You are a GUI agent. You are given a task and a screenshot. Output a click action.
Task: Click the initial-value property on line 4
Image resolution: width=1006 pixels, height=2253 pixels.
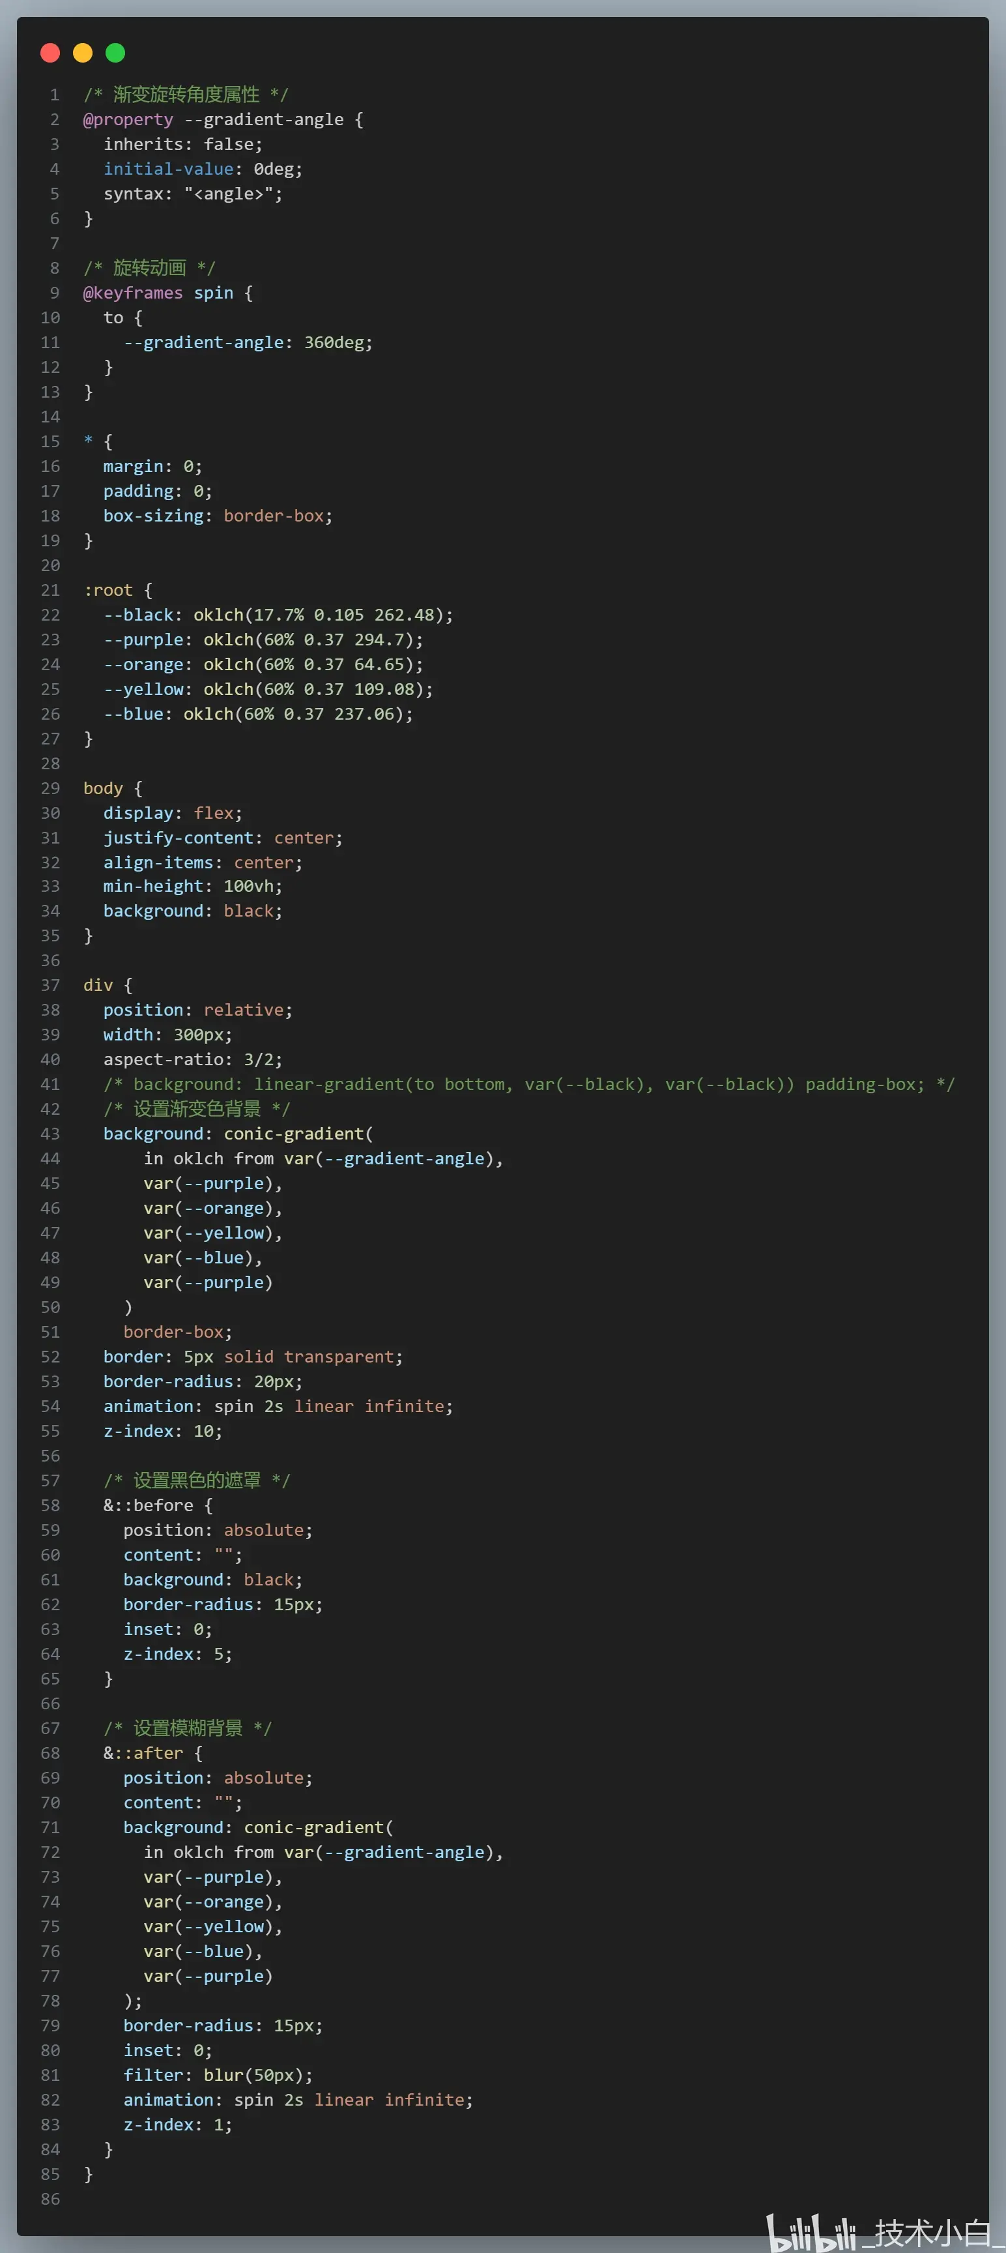tap(169, 169)
